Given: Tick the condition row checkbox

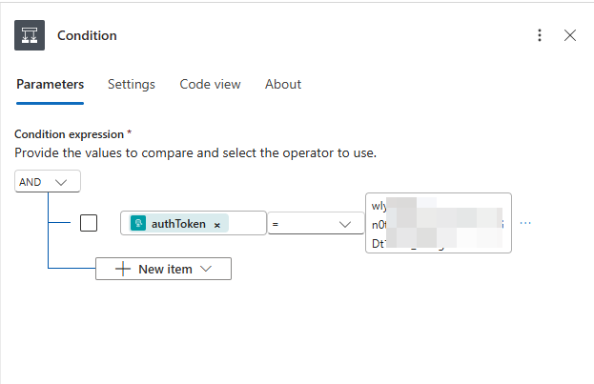Looking at the screenshot, I should [x=89, y=223].
